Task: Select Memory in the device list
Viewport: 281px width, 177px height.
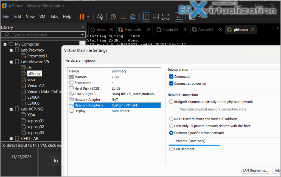Action: [x=81, y=77]
